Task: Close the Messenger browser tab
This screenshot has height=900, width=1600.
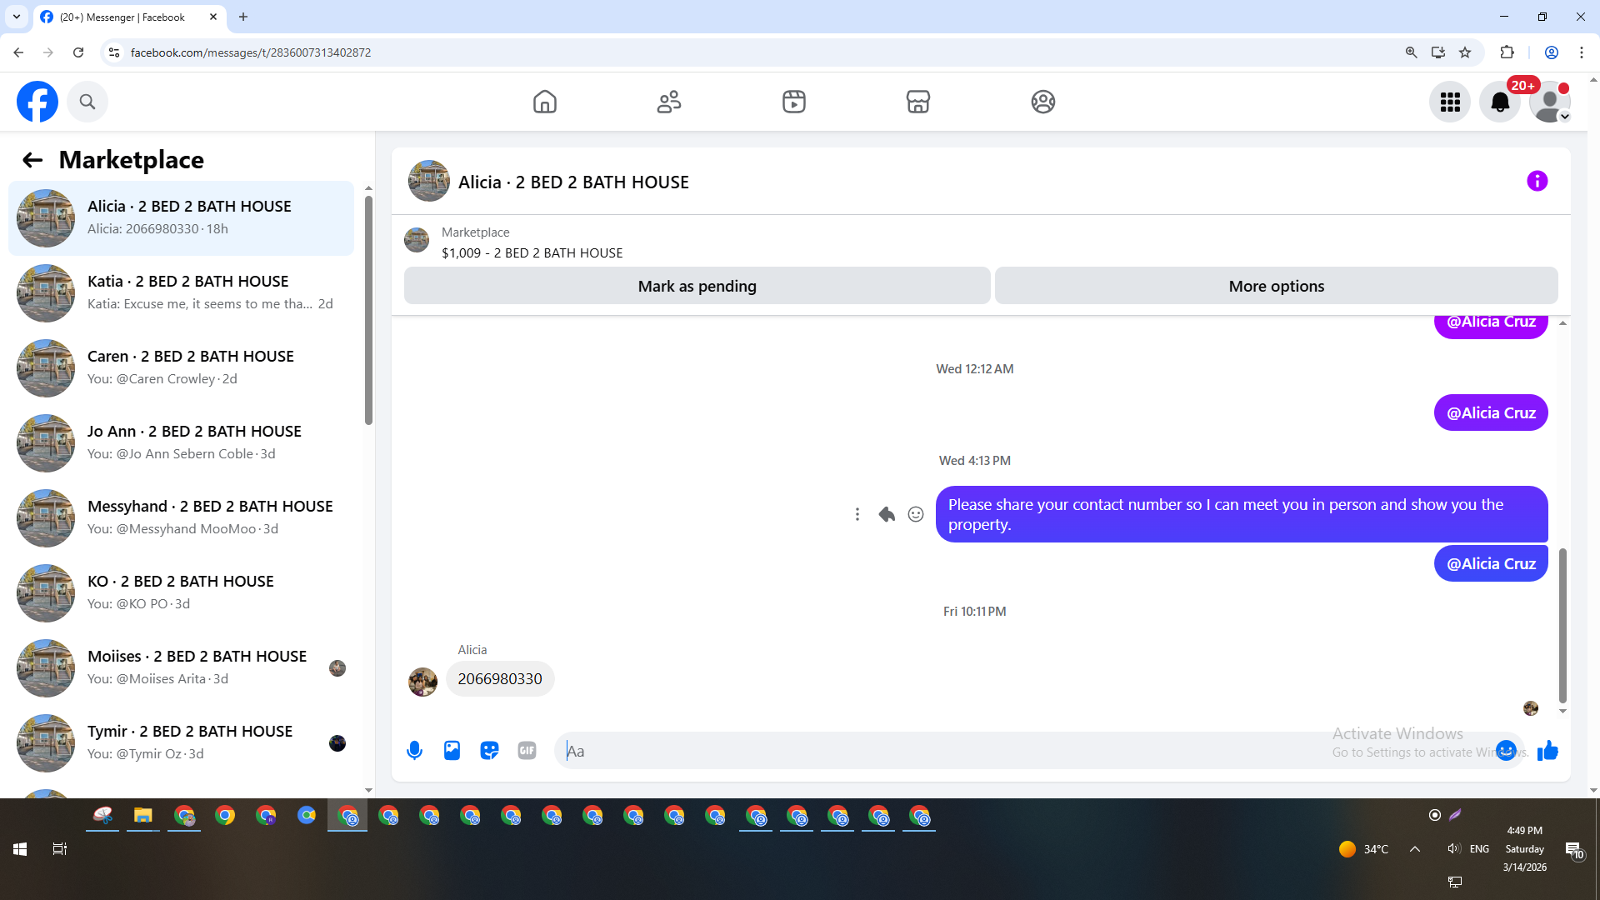Action: pyautogui.click(x=213, y=17)
